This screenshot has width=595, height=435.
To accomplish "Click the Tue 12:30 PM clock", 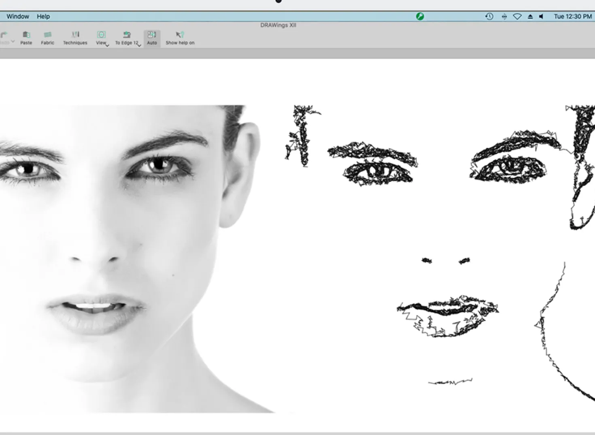I will click(x=573, y=17).
